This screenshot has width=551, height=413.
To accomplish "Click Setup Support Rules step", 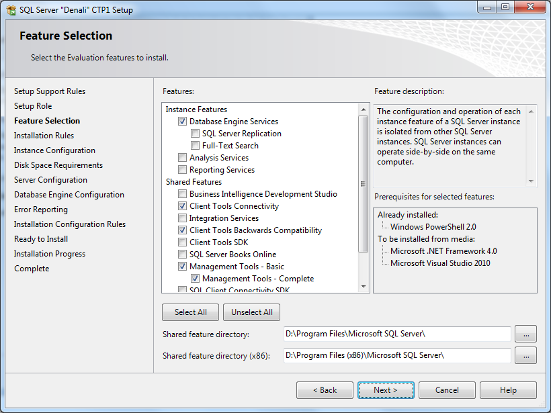I will 50,91.
